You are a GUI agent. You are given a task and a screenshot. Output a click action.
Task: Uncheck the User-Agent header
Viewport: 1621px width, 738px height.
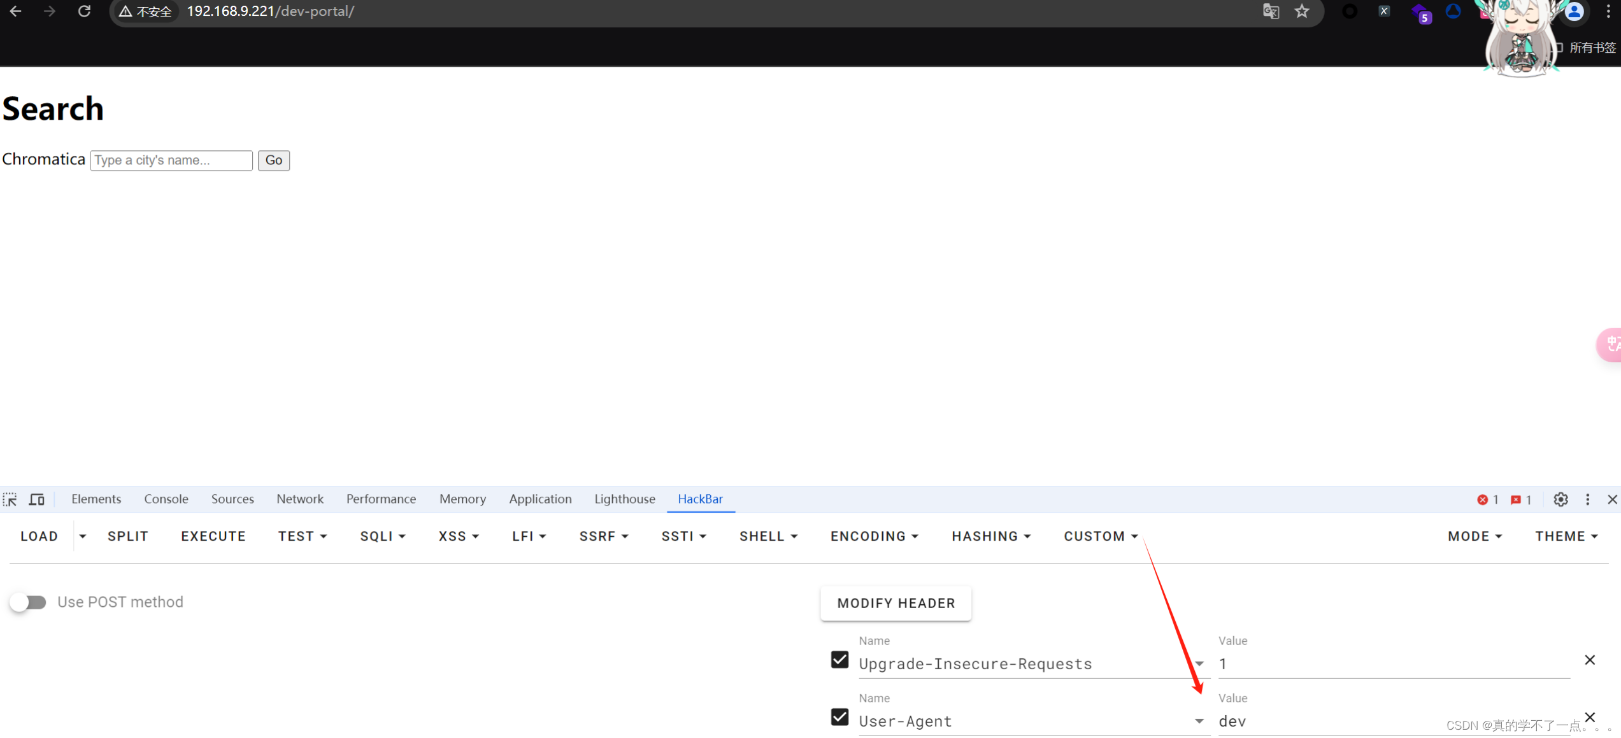[839, 717]
